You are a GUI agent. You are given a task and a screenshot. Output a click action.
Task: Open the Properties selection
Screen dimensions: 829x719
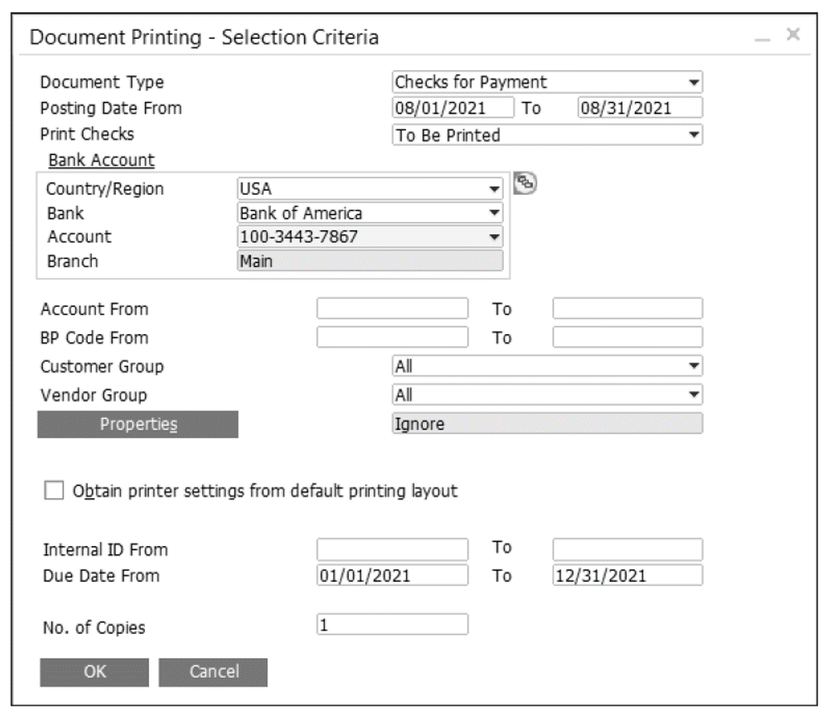pyautogui.click(x=137, y=423)
